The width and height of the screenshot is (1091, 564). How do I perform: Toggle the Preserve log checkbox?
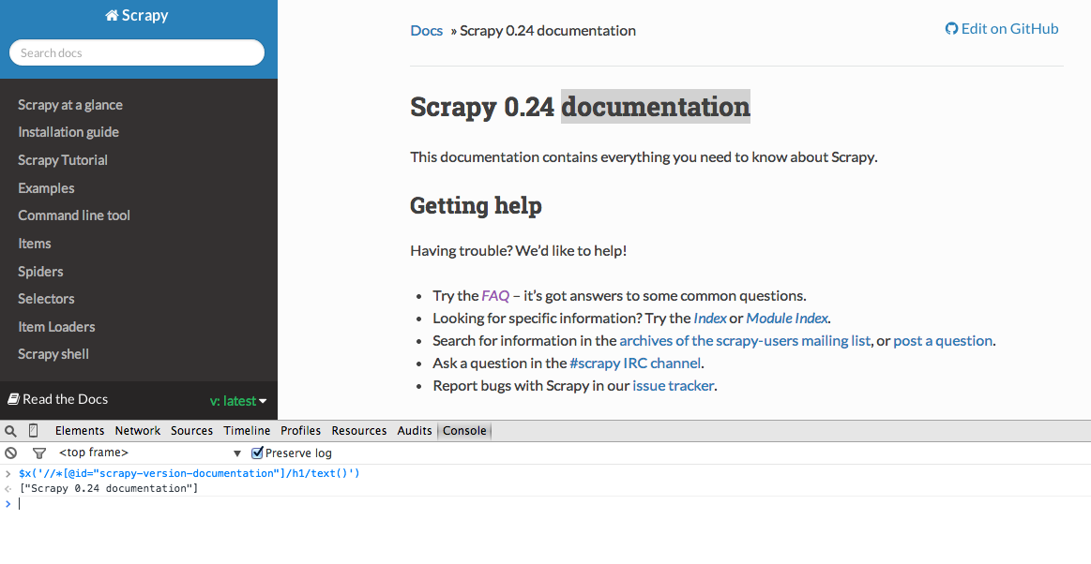257,453
